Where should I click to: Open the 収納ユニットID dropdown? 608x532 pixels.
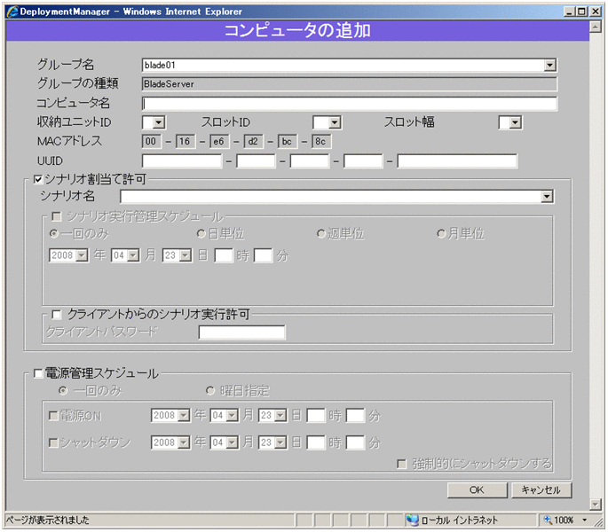(158, 123)
